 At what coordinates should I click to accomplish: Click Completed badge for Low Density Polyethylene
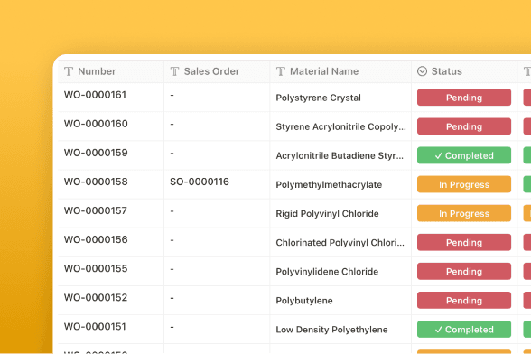tap(464, 330)
